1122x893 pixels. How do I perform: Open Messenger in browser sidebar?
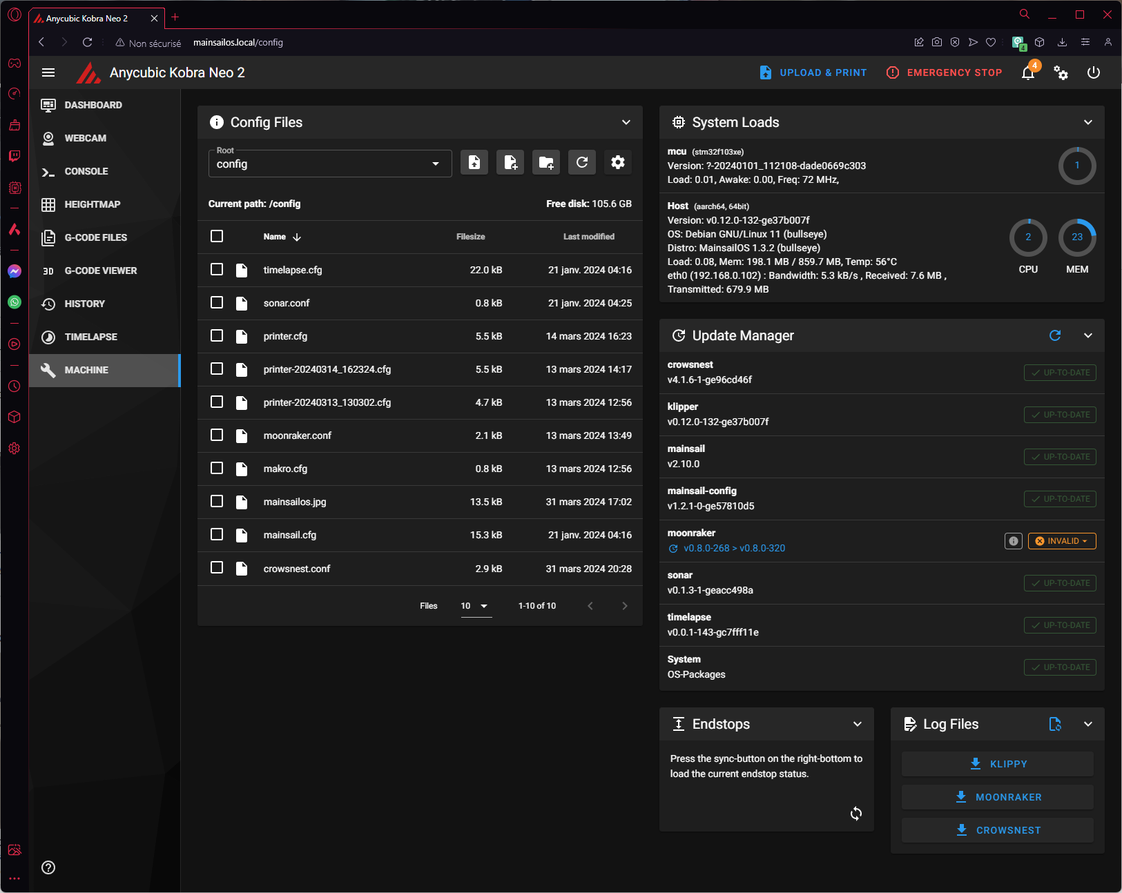[x=14, y=271]
